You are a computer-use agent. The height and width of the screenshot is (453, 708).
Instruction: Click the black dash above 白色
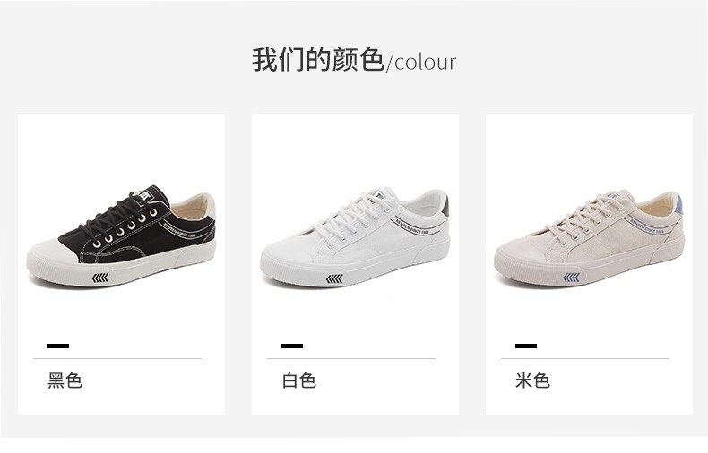click(292, 346)
